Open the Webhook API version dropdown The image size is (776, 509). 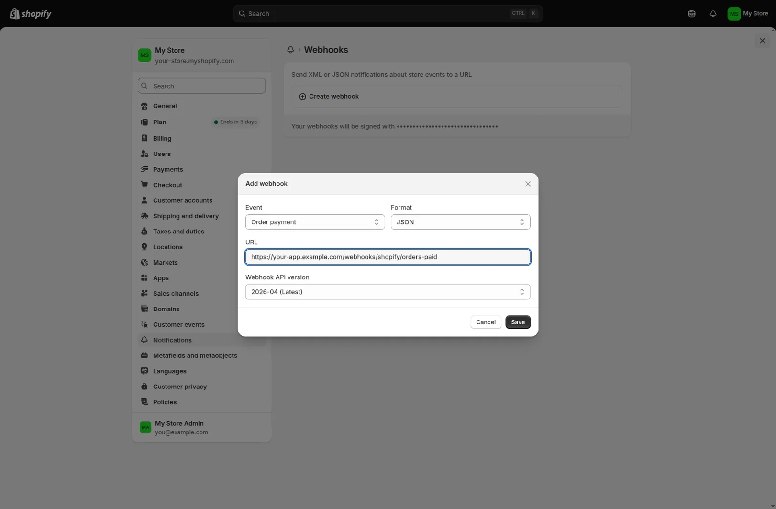click(x=388, y=292)
